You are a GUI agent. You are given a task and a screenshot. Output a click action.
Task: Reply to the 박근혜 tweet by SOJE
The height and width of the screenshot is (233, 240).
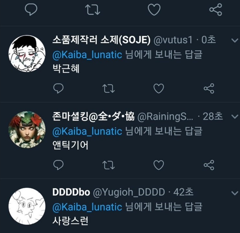[58, 88]
